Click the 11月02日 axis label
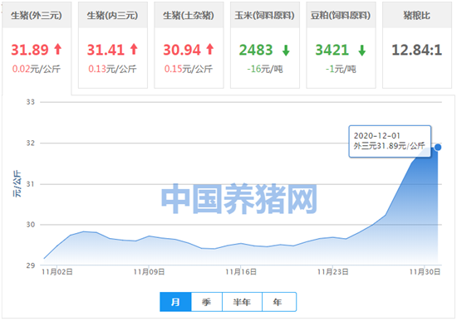 point(57,272)
